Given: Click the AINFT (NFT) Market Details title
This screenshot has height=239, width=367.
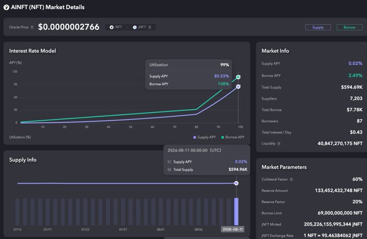Looking at the screenshot, I should (x=47, y=7).
